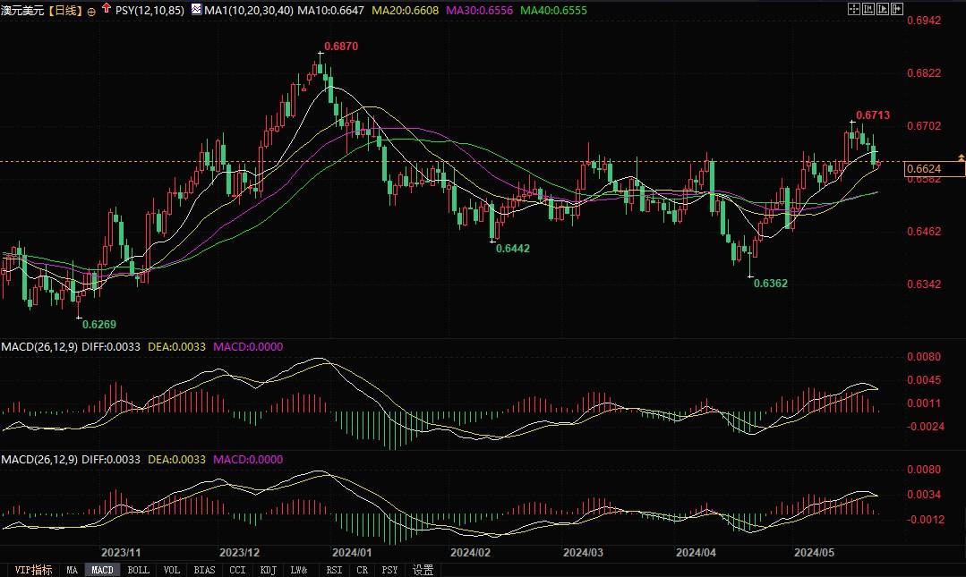Click the 0.6870 high price label

pos(340,46)
